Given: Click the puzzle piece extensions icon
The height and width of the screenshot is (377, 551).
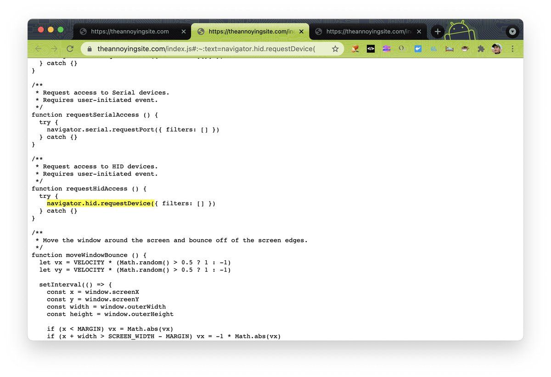Looking at the screenshot, I should pyautogui.click(x=480, y=48).
